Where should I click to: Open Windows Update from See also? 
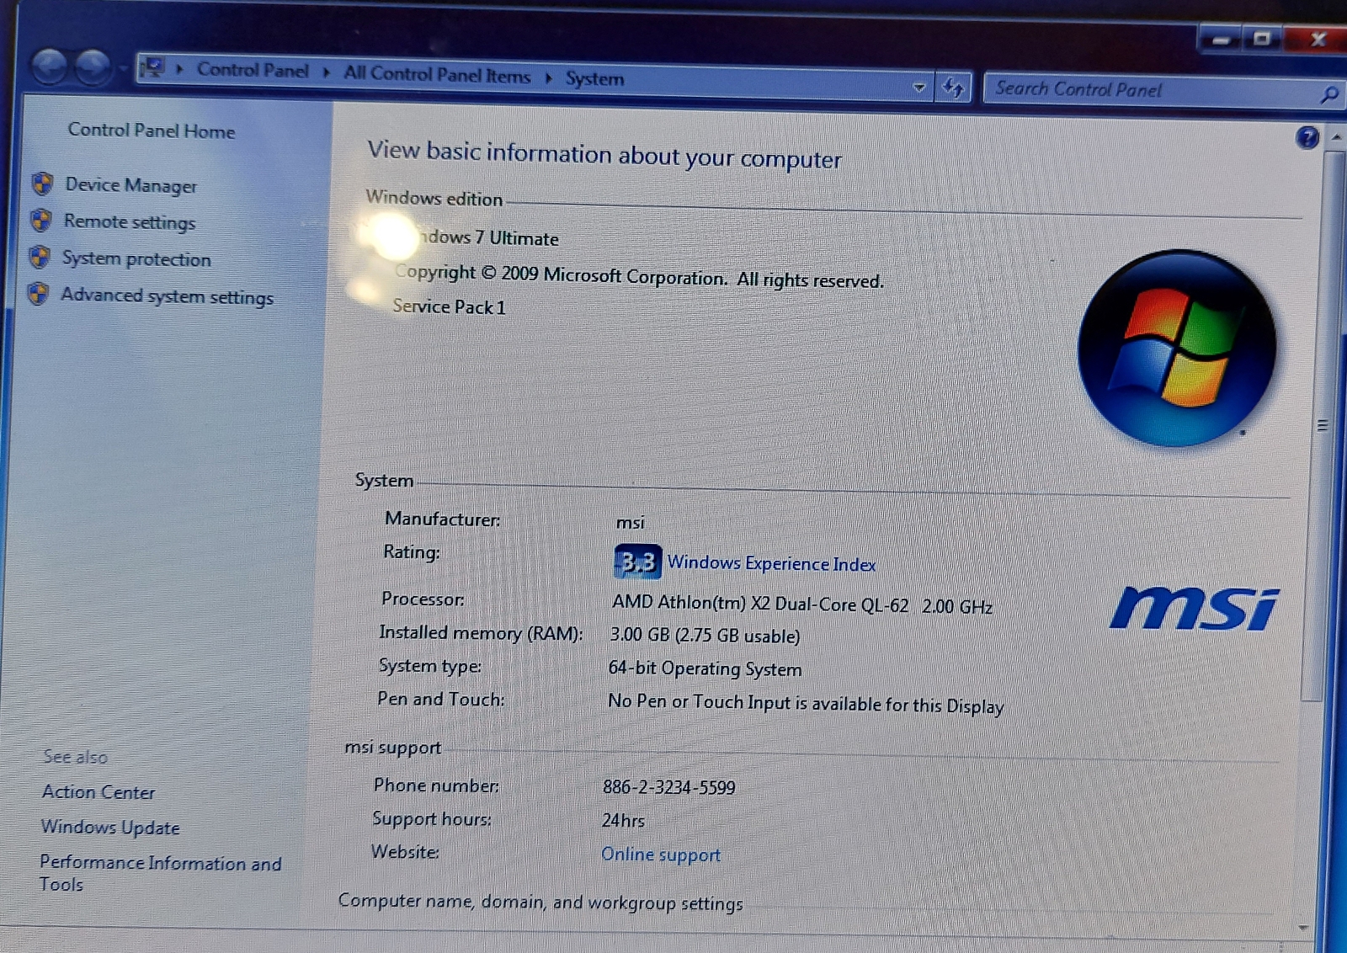110,828
